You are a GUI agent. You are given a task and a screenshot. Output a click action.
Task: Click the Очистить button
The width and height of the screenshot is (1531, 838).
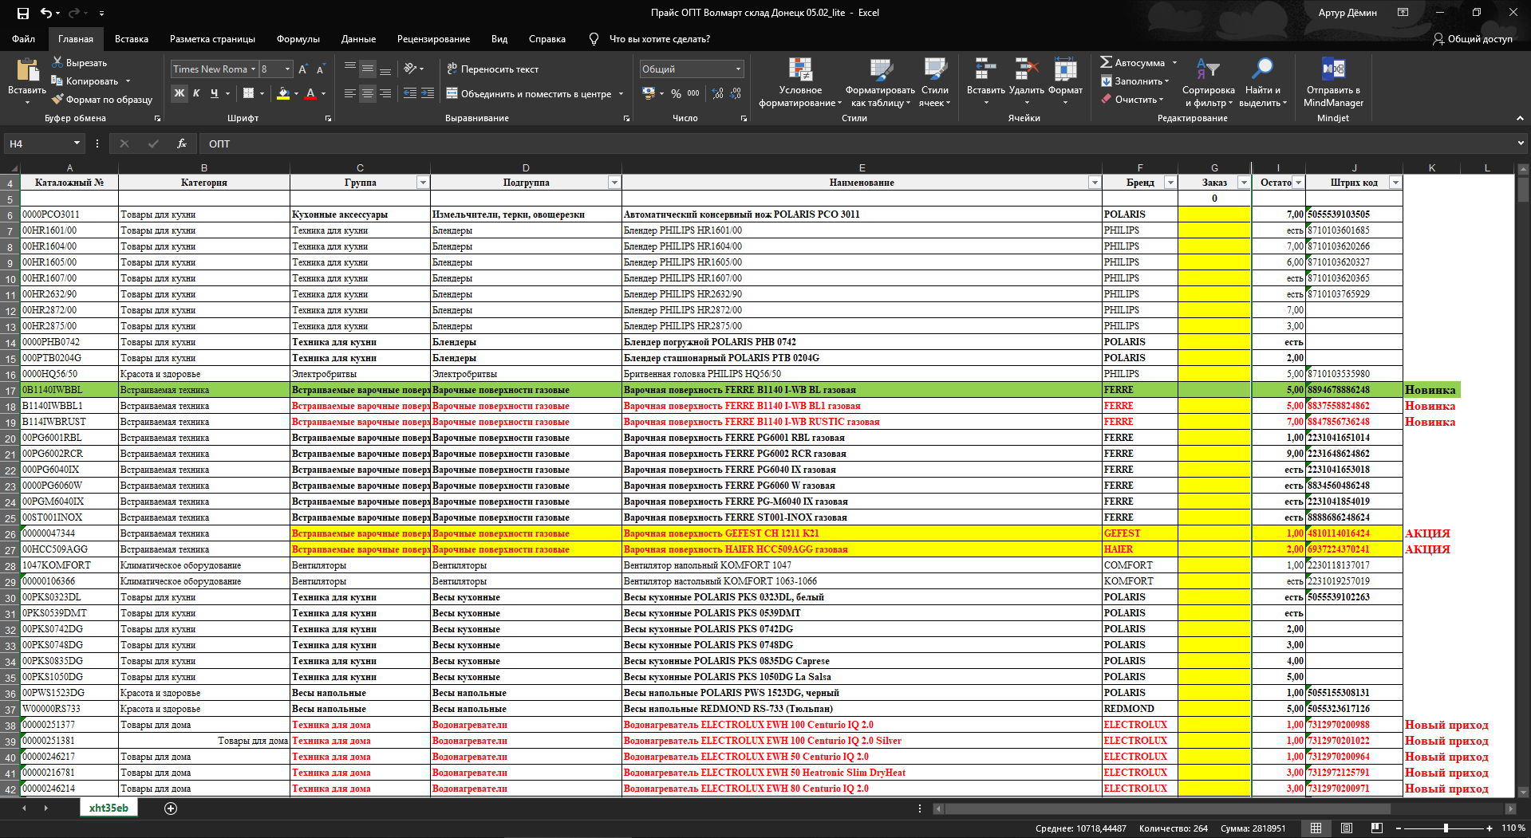tap(1132, 99)
